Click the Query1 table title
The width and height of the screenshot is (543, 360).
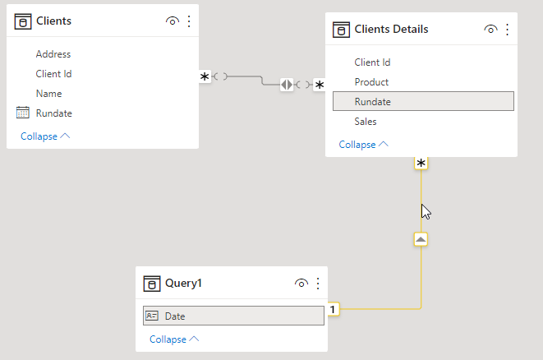coord(183,283)
